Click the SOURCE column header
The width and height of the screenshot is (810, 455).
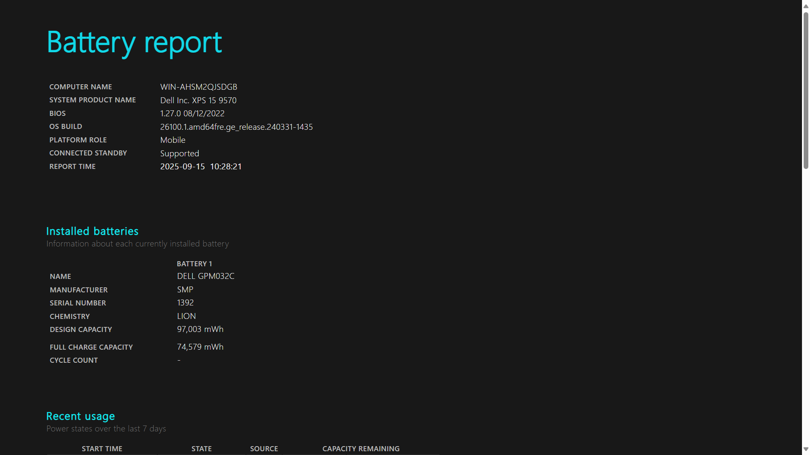click(x=264, y=449)
